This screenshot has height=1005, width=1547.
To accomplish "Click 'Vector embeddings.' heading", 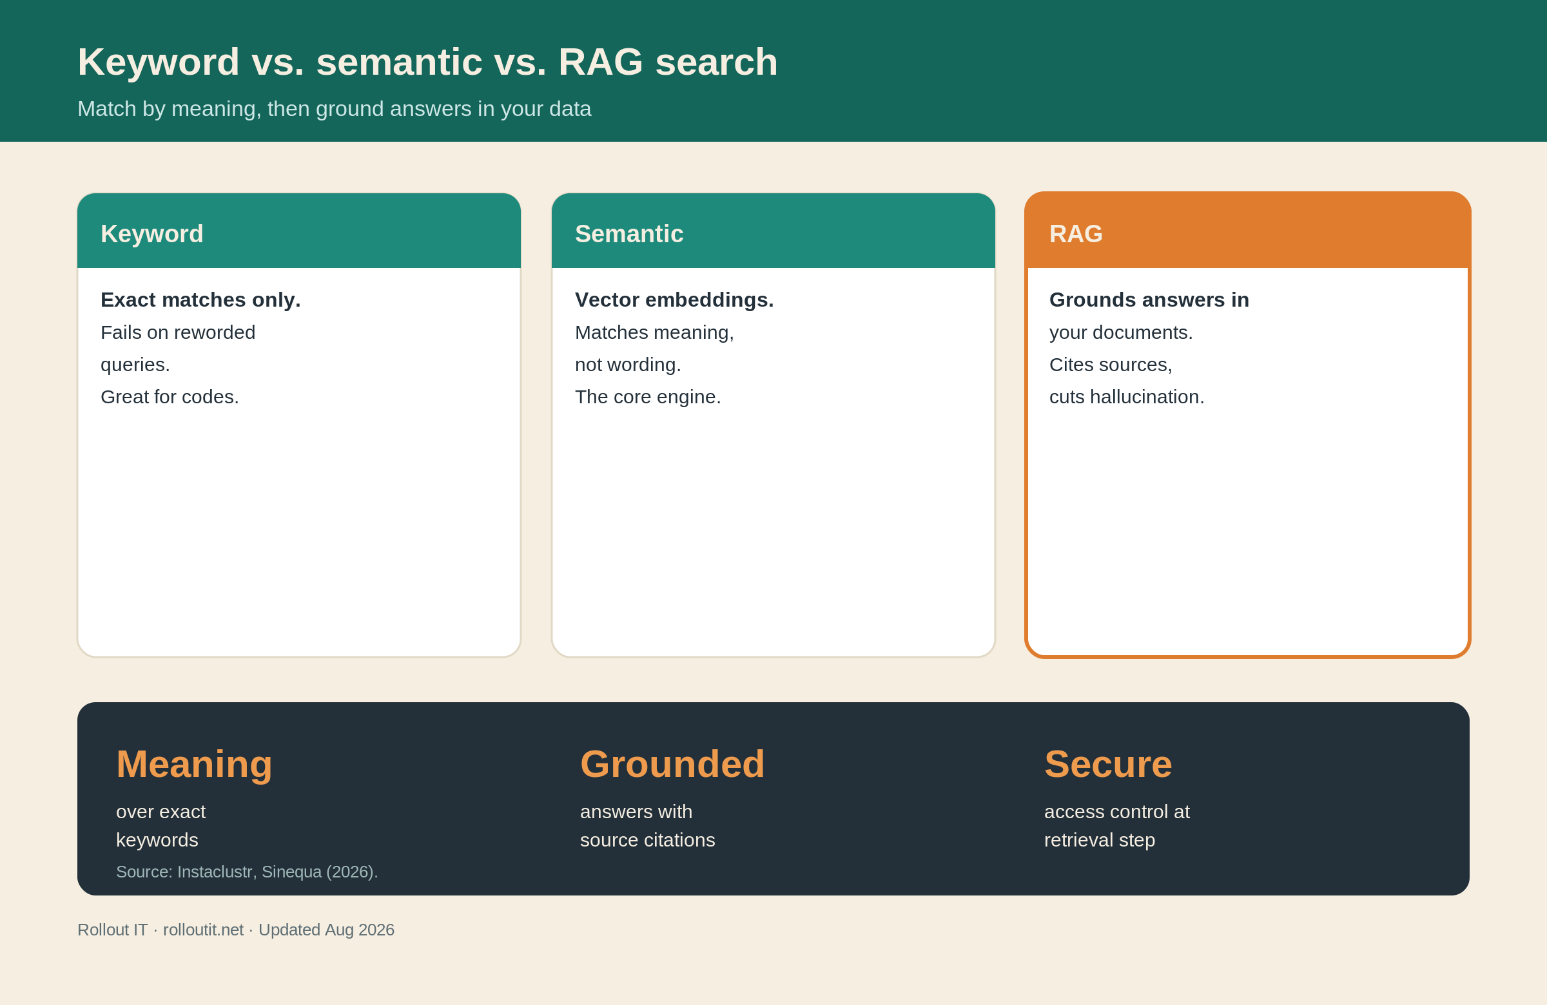I will tap(674, 300).
